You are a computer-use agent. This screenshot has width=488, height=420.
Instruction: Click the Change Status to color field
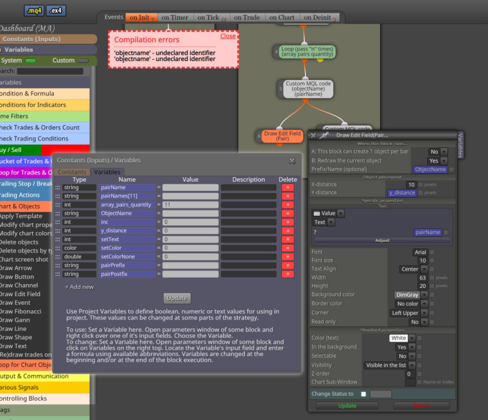pyautogui.click(x=381, y=394)
